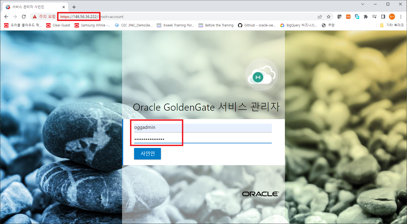
Task: Open the Before the Training bookmark
Action: (x=216, y=25)
